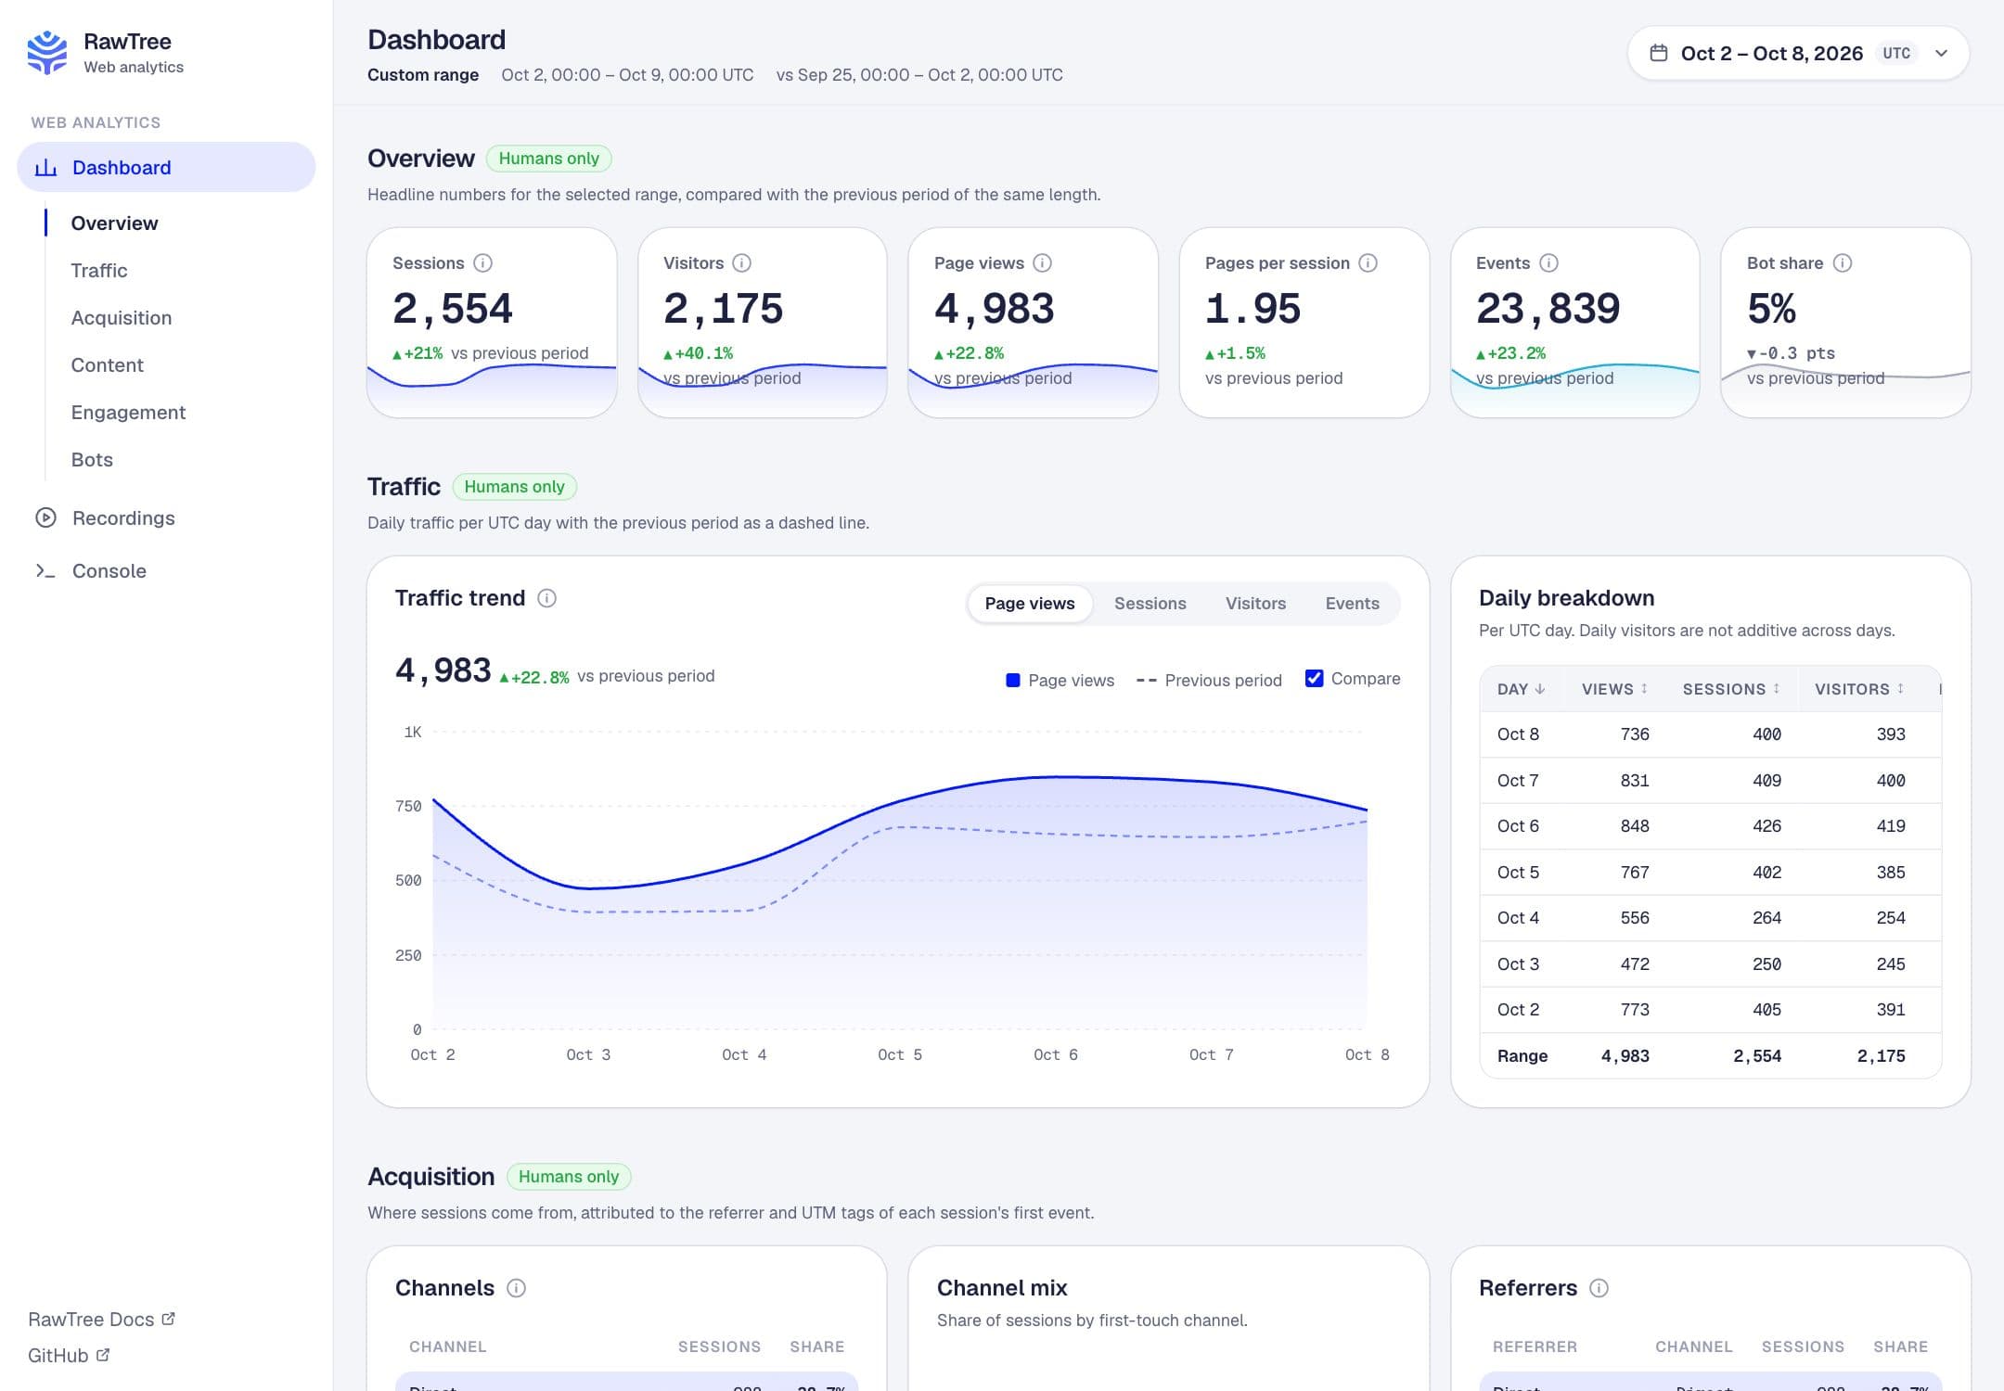Image resolution: width=2004 pixels, height=1391 pixels.
Task: Open the date range dropdown chevron
Action: [1941, 54]
